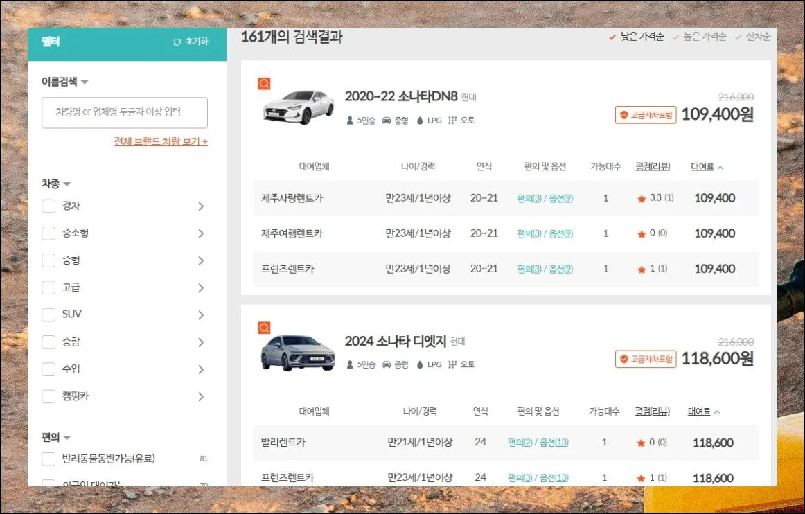Image resolution: width=805 pixels, height=514 pixels.
Task: Sort results by 높은 가격순
Action: 702,37
